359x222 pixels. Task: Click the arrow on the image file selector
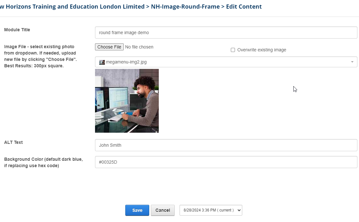[x=352, y=62]
